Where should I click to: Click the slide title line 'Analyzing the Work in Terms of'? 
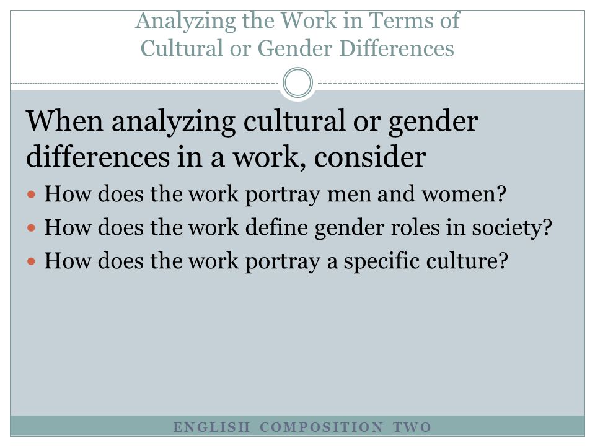(298, 21)
